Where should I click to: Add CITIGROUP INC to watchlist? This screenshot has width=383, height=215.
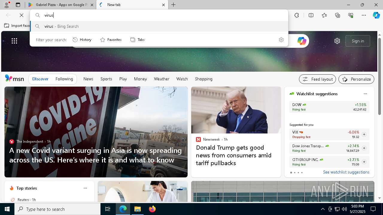[x=364, y=162]
